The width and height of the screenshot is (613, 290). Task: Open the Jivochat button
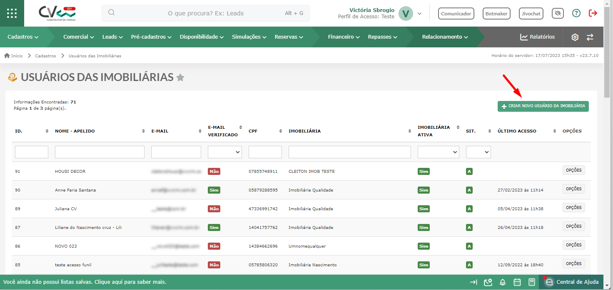(531, 13)
